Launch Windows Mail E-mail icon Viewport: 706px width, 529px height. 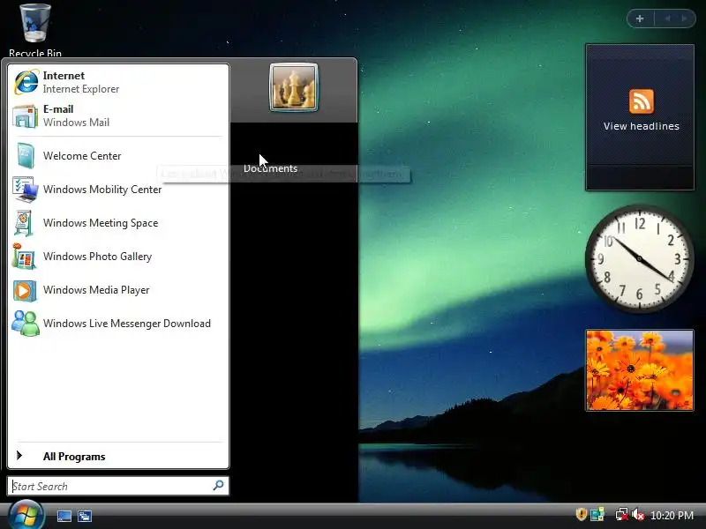tap(26, 116)
